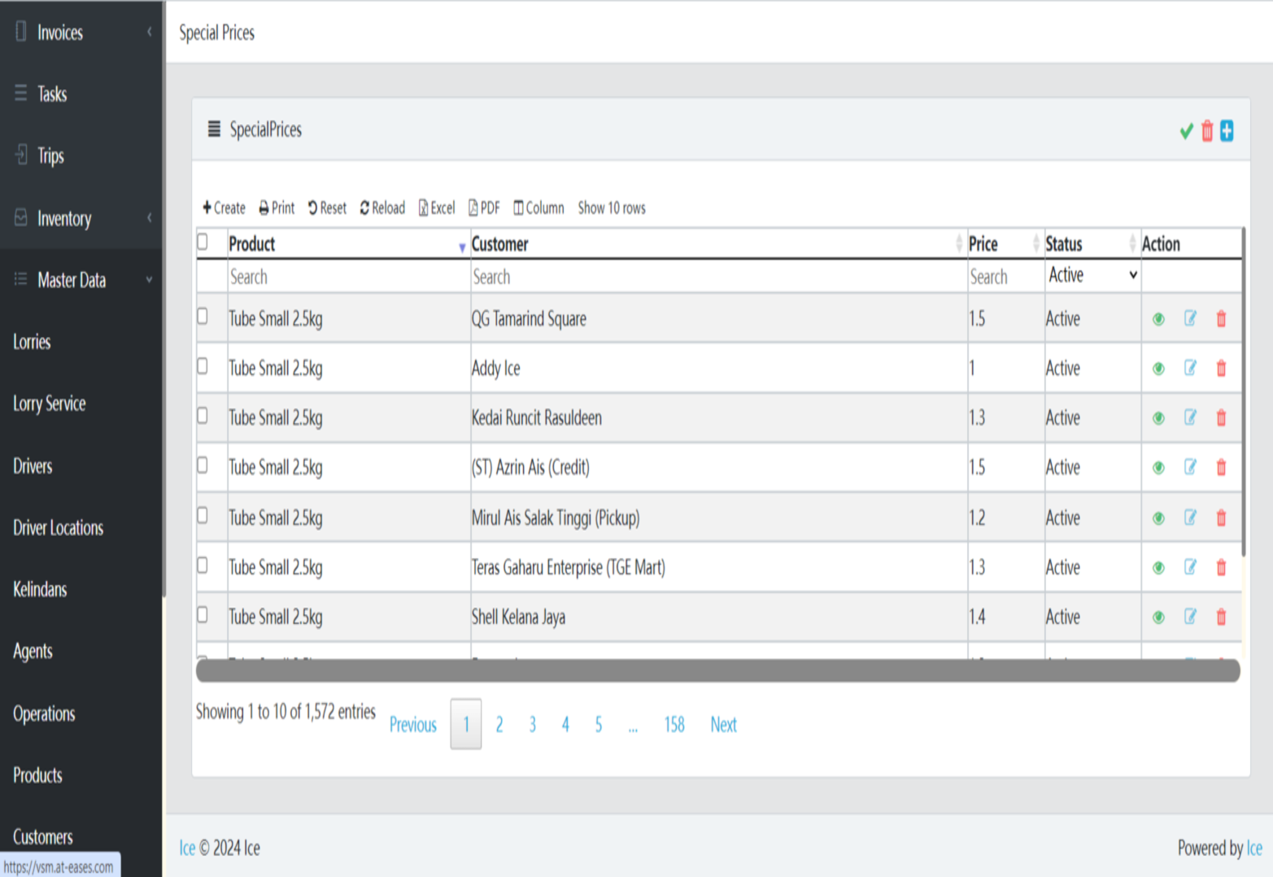Open the Show 10 rows selector

(611, 208)
